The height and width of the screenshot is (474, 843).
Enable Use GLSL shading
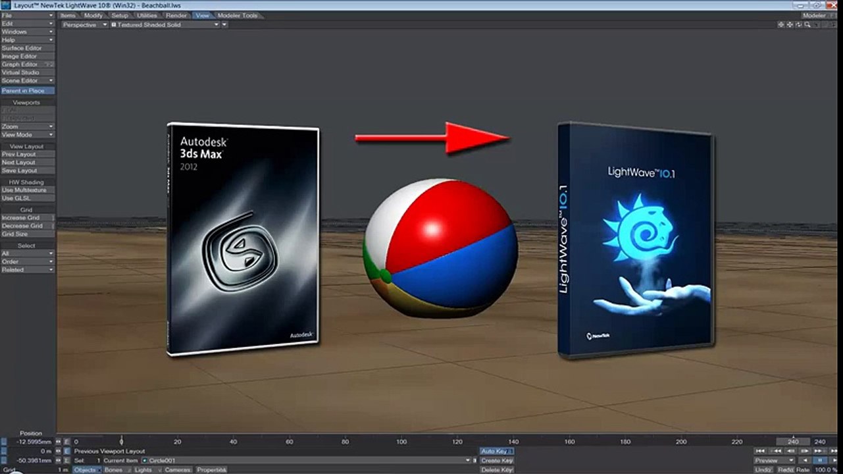tap(28, 198)
